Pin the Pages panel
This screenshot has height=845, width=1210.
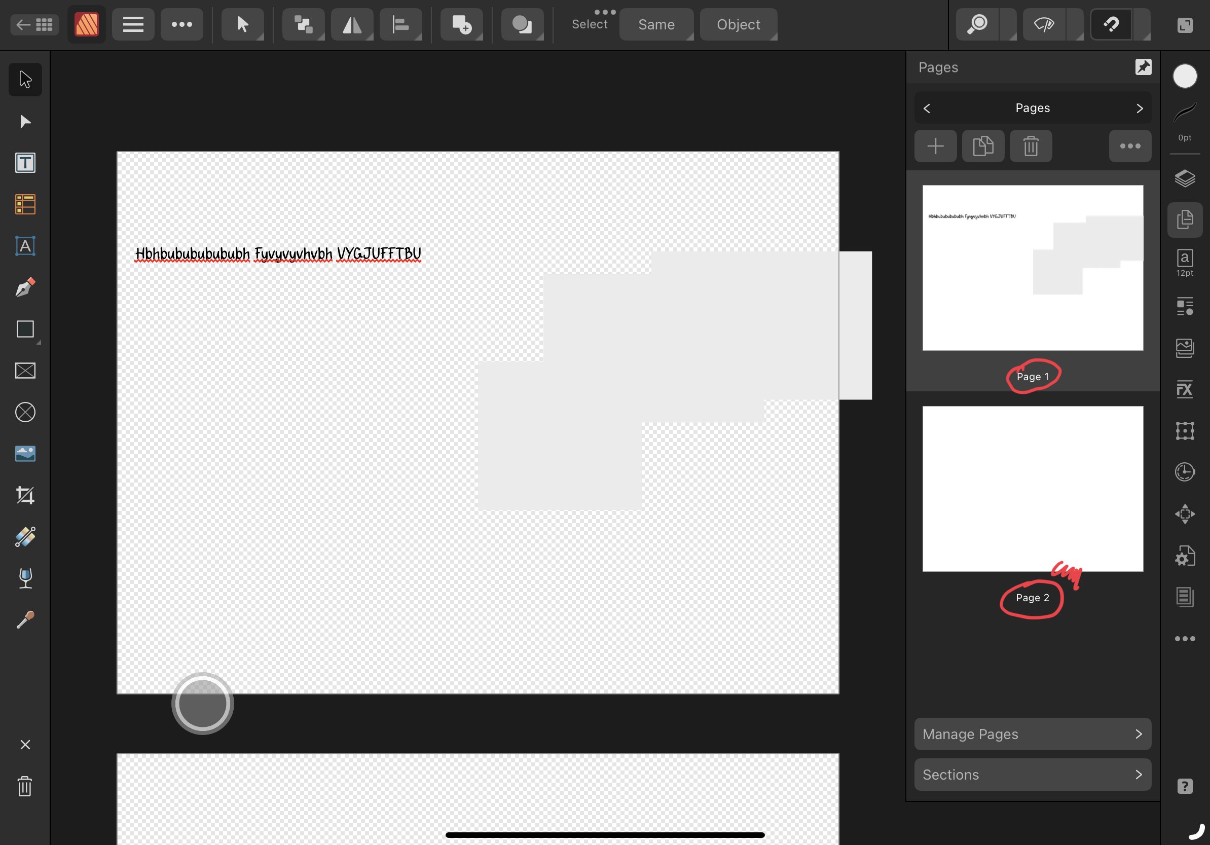tap(1143, 67)
